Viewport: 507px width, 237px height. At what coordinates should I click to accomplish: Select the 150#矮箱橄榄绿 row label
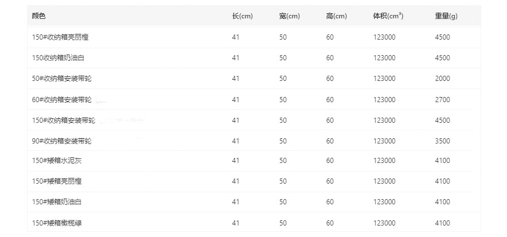coord(56,223)
